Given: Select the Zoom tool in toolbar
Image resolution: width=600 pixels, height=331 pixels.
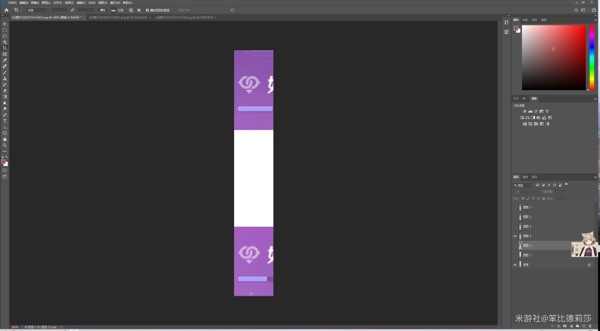Looking at the screenshot, I should [5, 145].
